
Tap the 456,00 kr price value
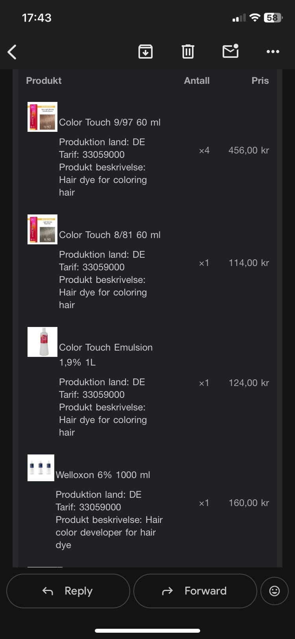click(x=249, y=150)
